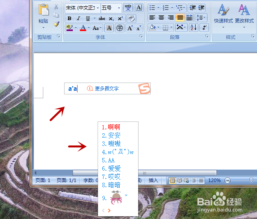Open Change Case (Aa) menu
The width and height of the screenshot is (257, 219).
point(97,28)
